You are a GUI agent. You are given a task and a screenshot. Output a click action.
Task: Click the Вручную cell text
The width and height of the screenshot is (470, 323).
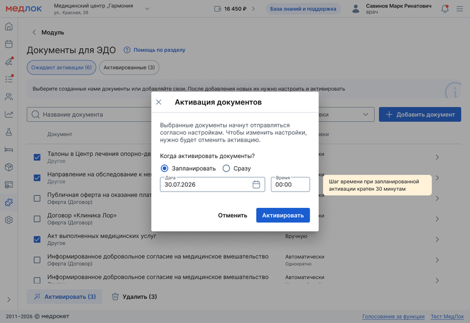pos(296,236)
